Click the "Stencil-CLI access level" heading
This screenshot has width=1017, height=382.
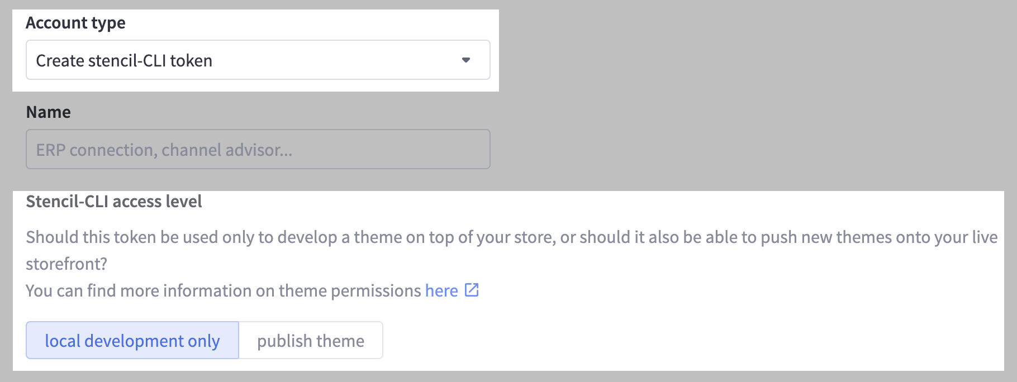(114, 201)
